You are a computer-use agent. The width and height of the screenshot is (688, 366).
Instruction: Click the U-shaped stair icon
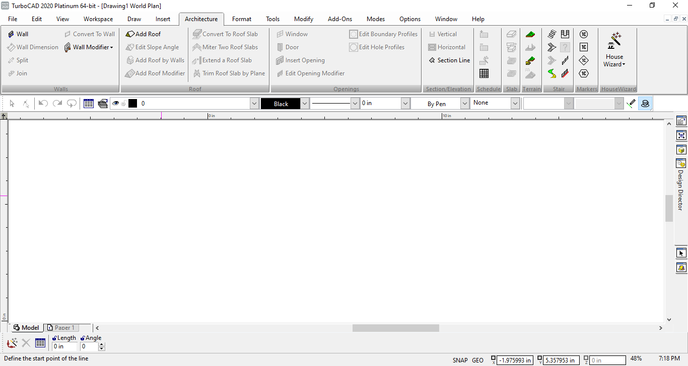point(565,34)
